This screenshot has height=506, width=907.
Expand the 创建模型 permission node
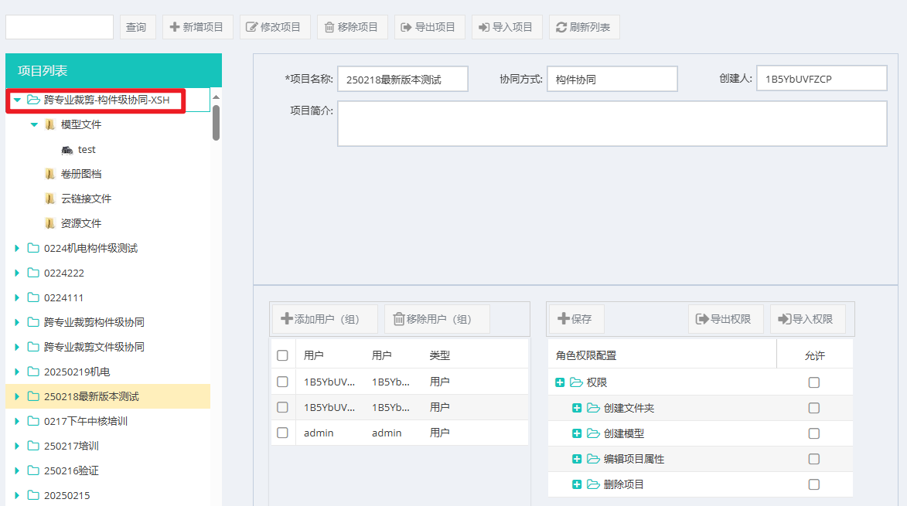tap(576, 433)
